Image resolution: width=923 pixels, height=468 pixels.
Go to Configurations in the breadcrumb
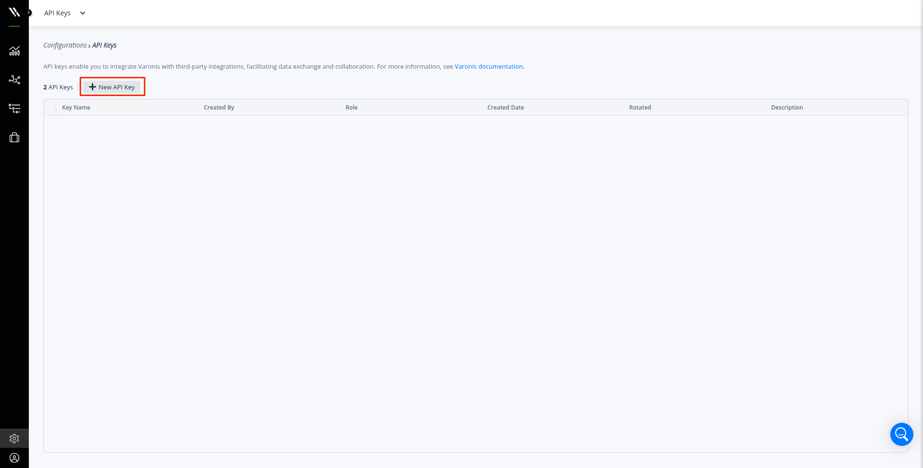tap(65, 45)
